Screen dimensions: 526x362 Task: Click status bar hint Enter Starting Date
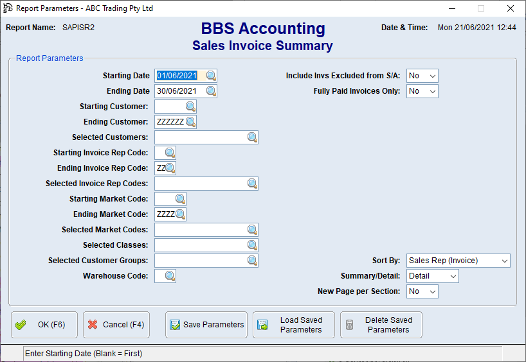point(84,354)
